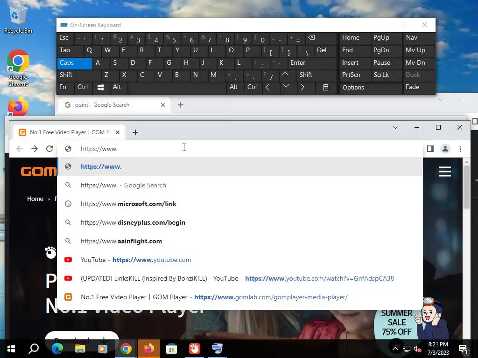
Task: Open a new tab in the background Chrome window
Action: coord(181,105)
